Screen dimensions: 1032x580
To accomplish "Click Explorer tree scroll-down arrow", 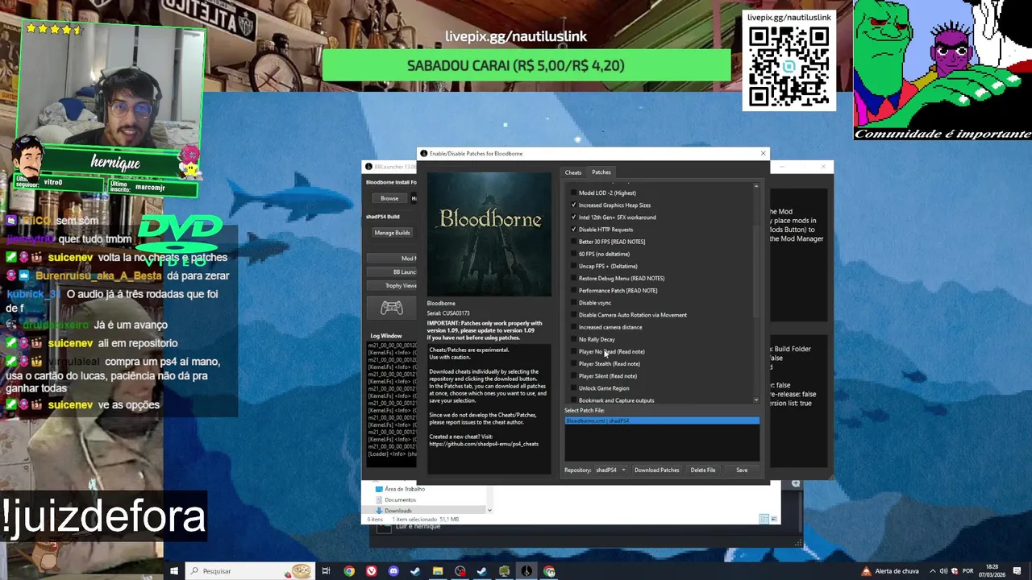I will pyautogui.click(x=489, y=510).
